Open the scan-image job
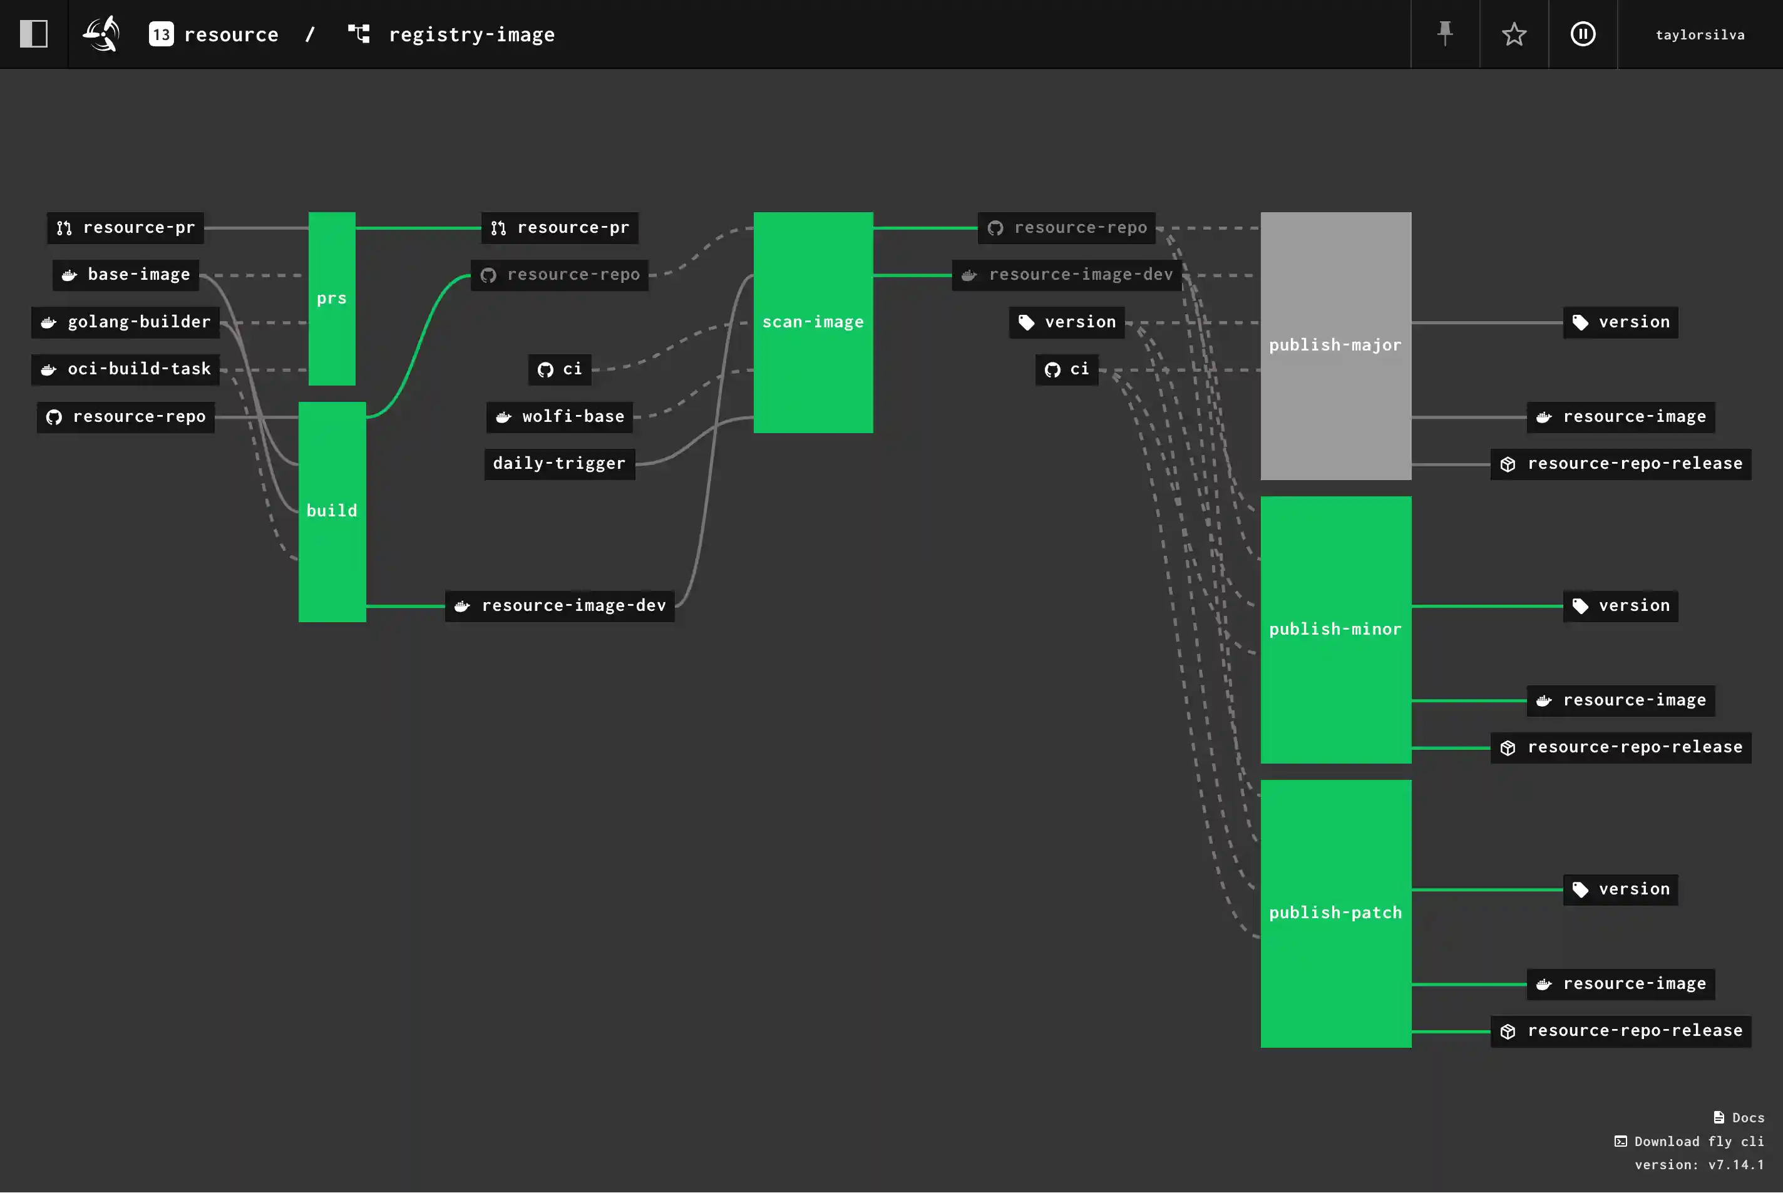 pyautogui.click(x=813, y=321)
